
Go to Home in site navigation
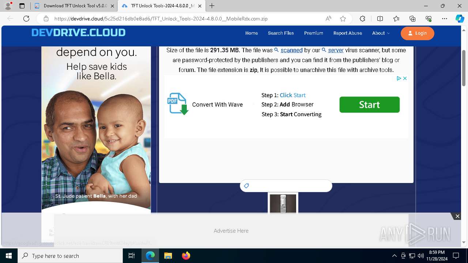[x=252, y=33]
